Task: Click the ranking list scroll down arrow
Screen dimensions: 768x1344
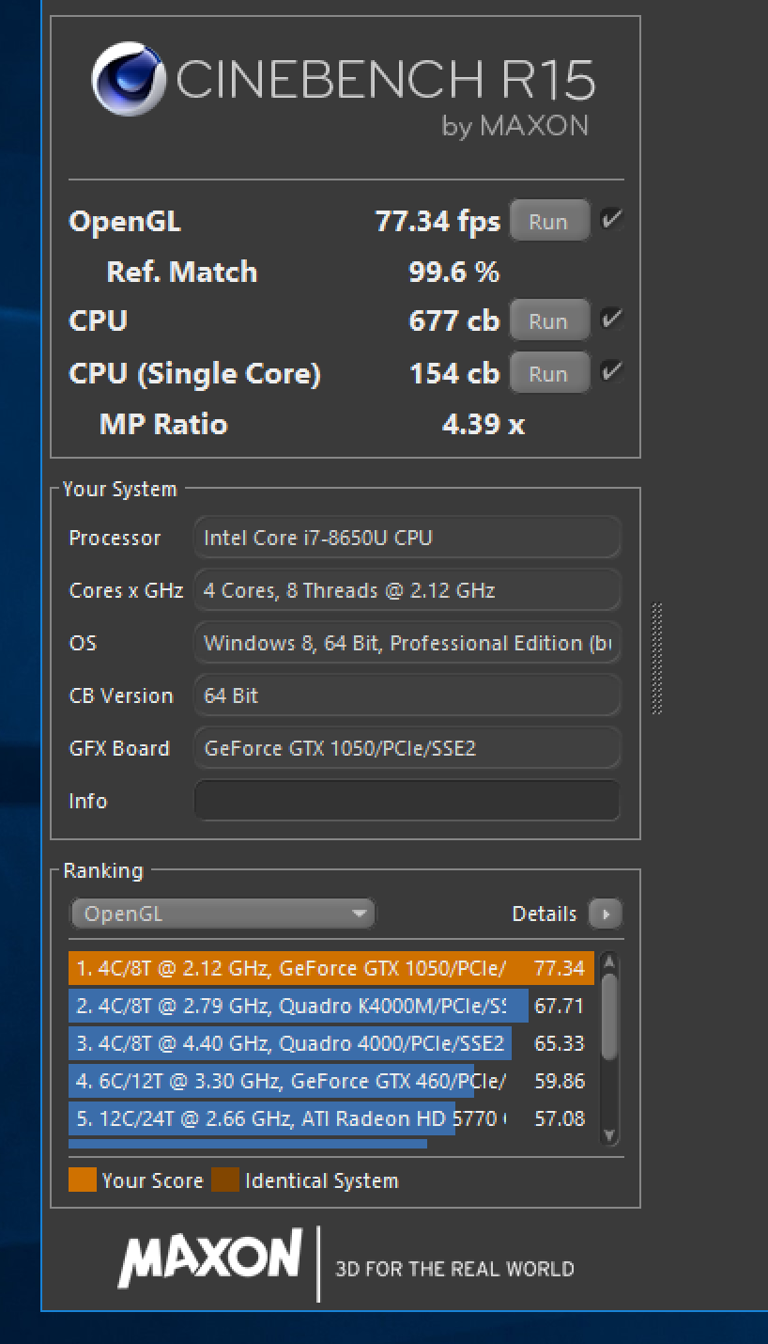Action: (609, 1135)
